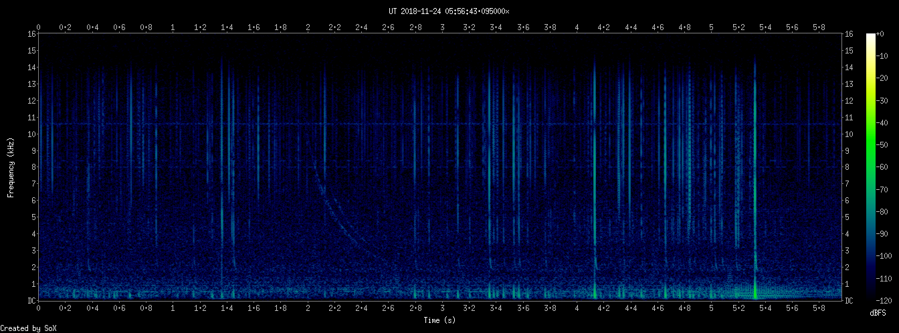The image size is (899, 333).
Task: Click the 'dBFS' label under the color scale
Action: pos(878,313)
